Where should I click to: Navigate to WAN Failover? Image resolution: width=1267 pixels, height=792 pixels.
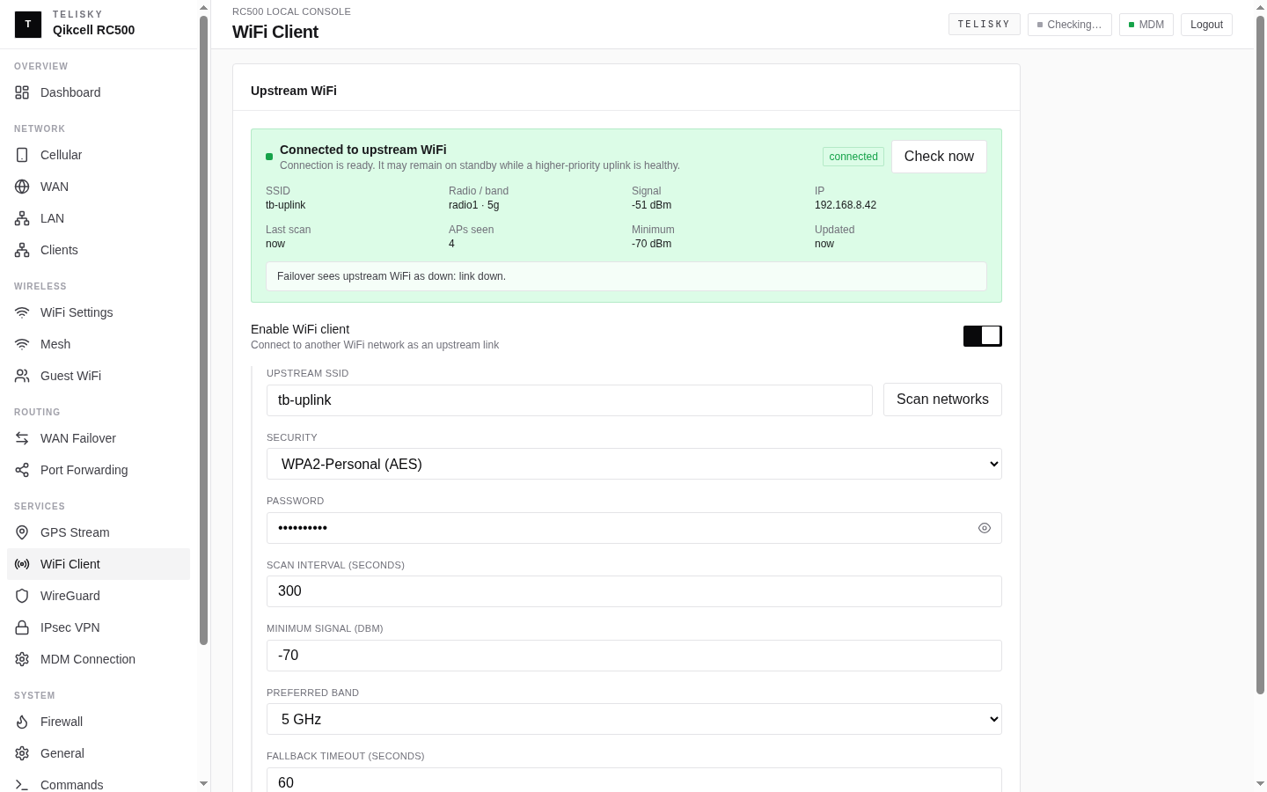(x=99, y=438)
